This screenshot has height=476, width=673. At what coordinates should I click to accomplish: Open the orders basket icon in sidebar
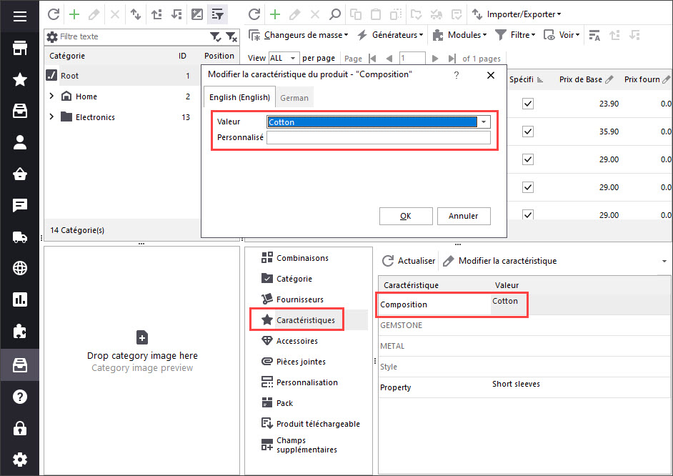(x=20, y=174)
